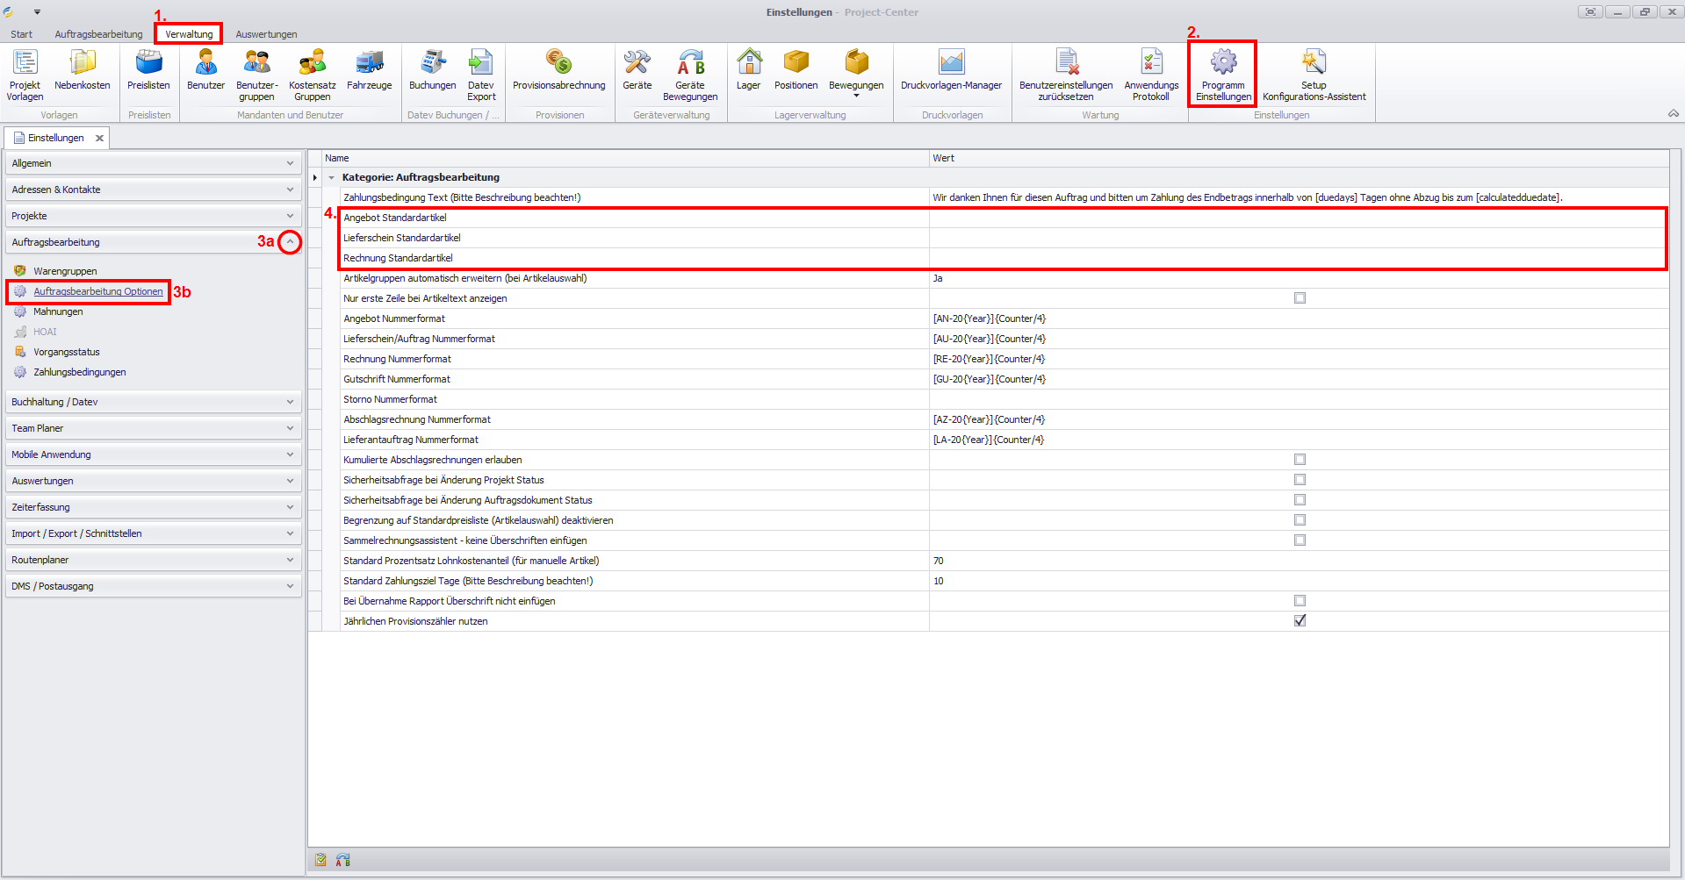1685x880 pixels.
Task: Select Zahlungsbedingungen in the sidebar
Action: click(x=80, y=372)
